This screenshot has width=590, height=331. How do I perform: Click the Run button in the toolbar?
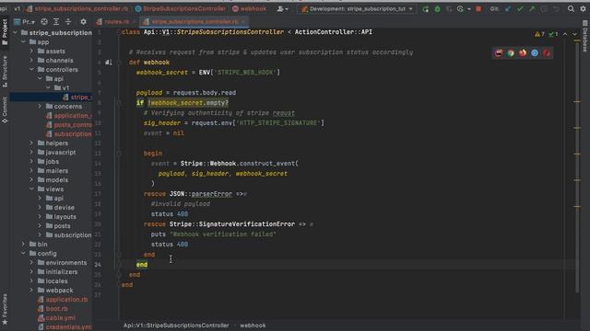click(x=426, y=9)
